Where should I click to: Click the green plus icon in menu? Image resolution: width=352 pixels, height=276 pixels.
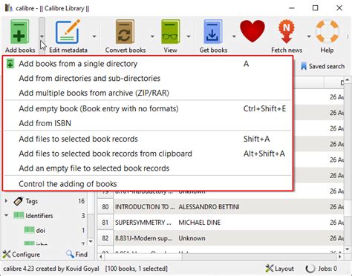(x=10, y=64)
